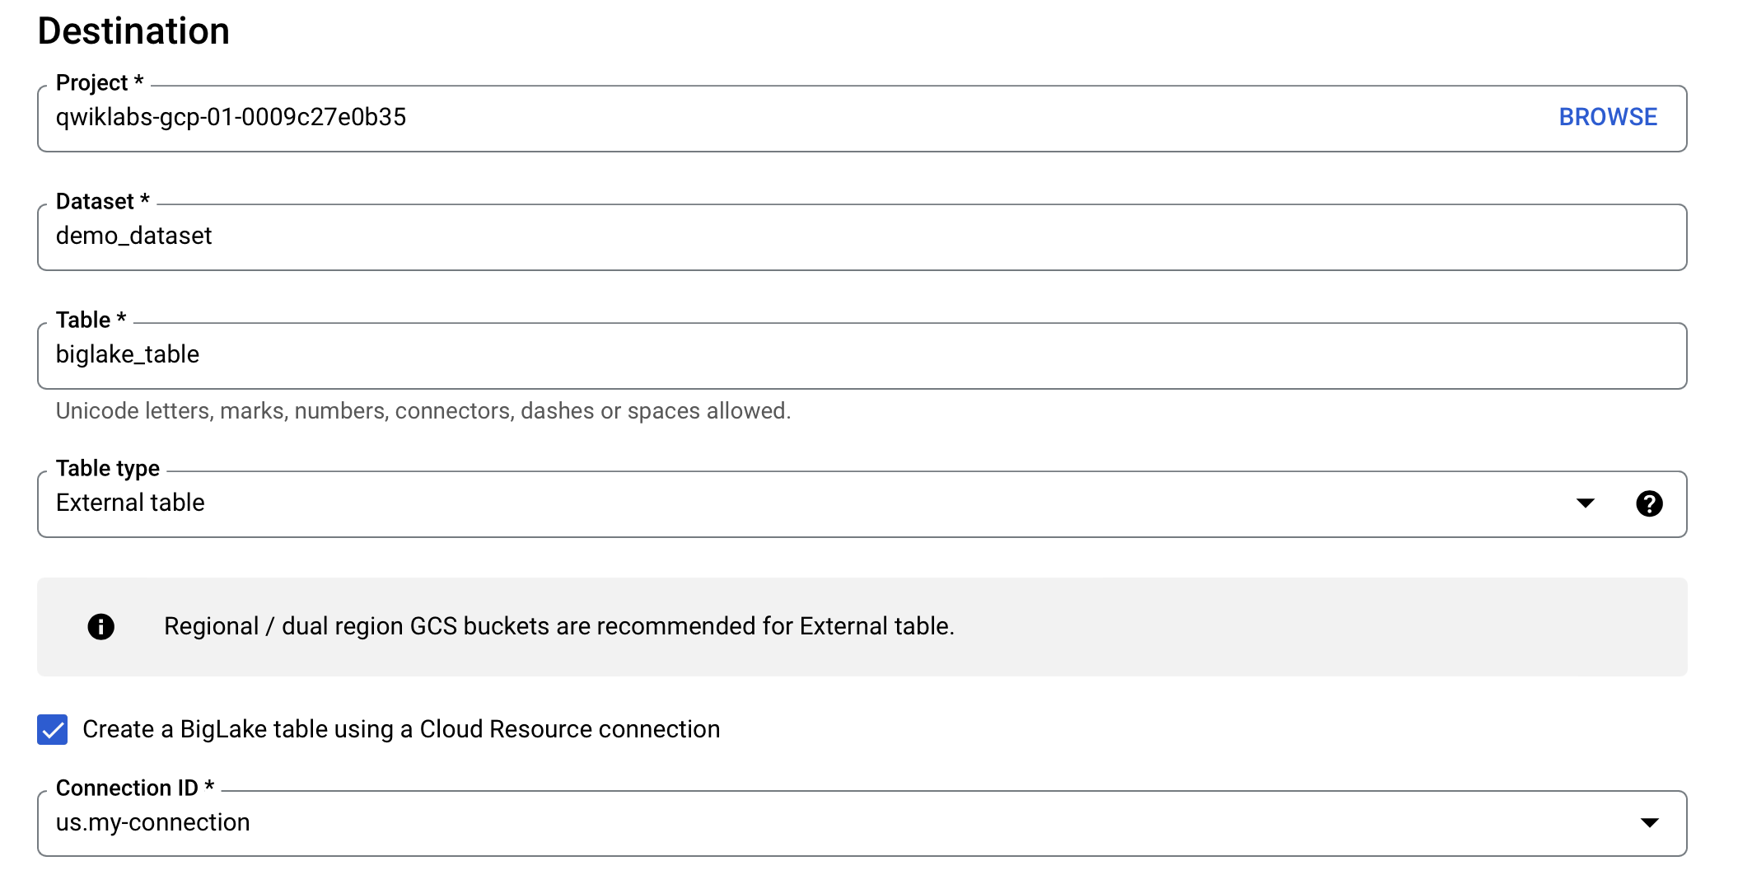
Task: Click the 'Unicode letters, marks' helper text
Action: coord(423,411)
